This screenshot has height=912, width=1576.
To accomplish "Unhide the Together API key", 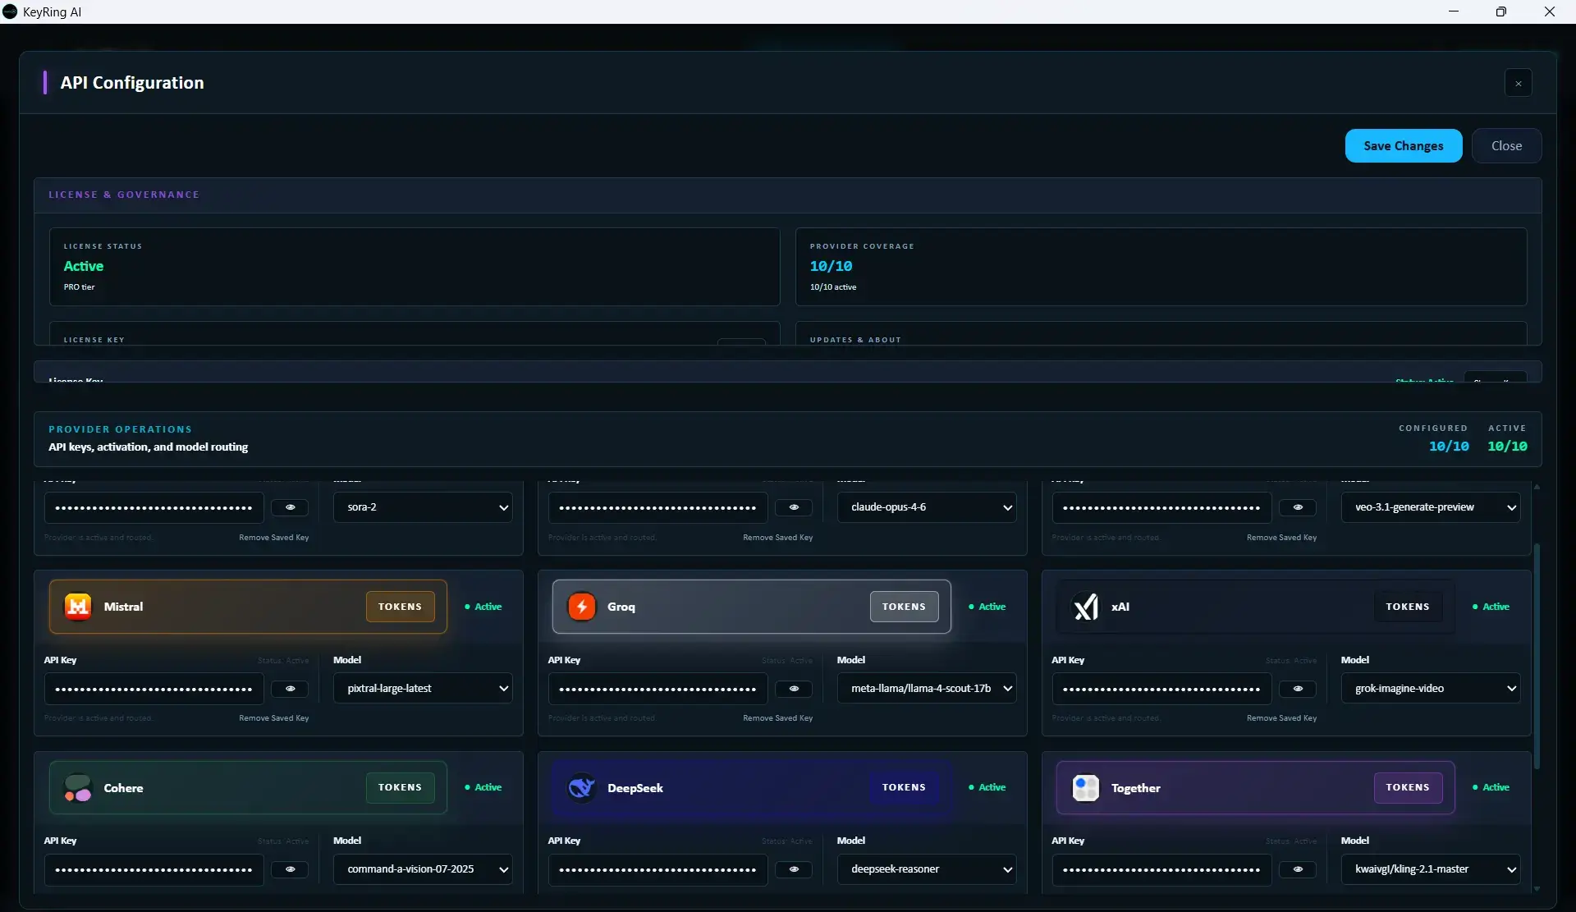I will coord(1298,869).
